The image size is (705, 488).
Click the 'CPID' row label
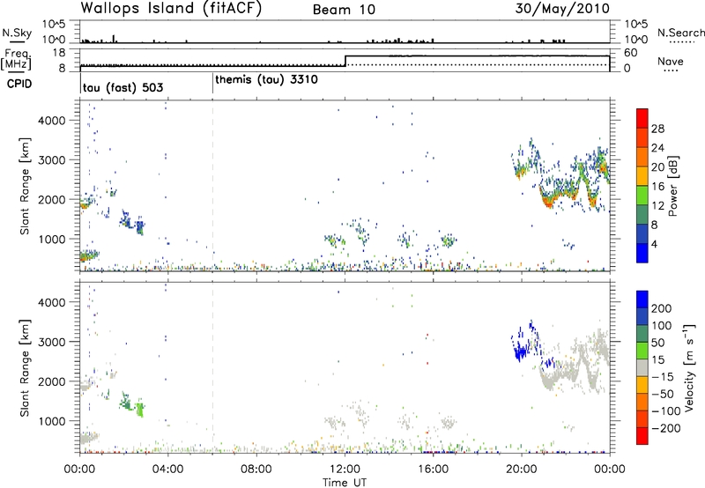click(x=19, y=84)
